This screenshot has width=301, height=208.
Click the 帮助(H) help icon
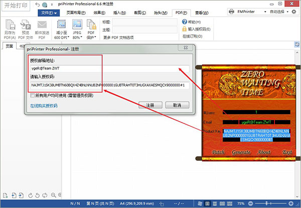click(185, 22)
